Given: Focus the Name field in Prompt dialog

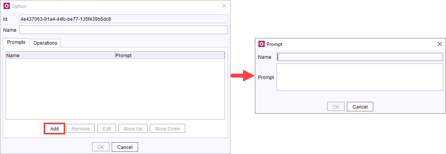Looking at the screenshot, I should (359, 57).
